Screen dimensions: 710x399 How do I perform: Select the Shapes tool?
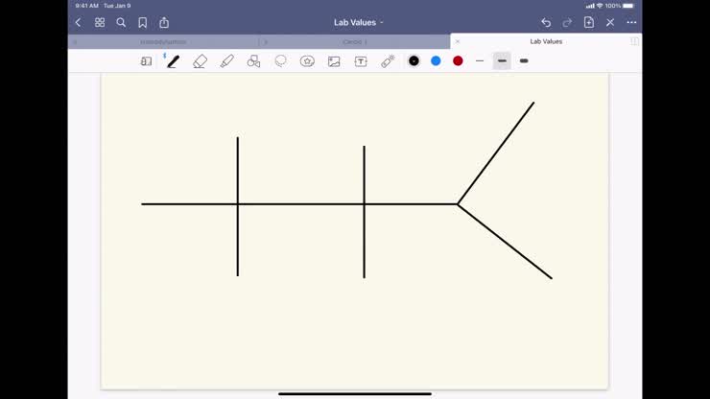pyautogui.click(x=253, y=60)
